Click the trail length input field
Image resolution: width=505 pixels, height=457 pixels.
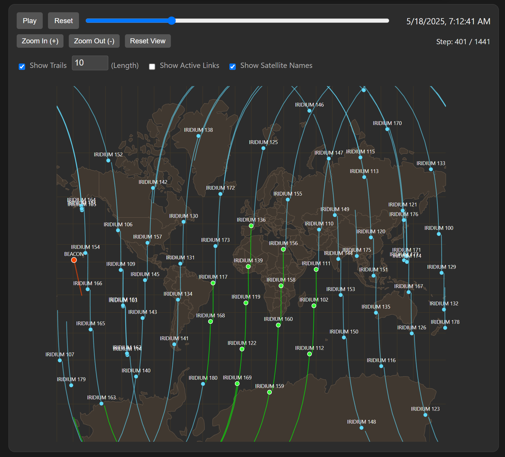(90, 63)
